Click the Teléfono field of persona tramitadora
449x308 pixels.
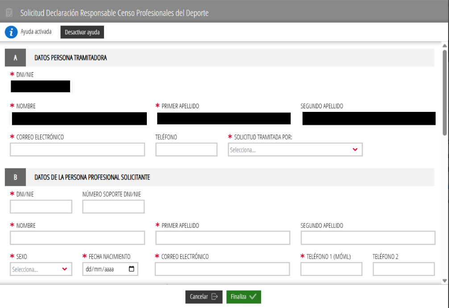[x=186, y=150]
